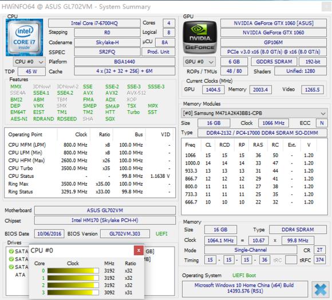Image resolution: width=332 pixels, height=300 pixels.
Task: Click the Intel HM170 chipset field
Action: pos(105,220)
